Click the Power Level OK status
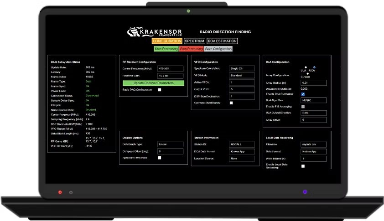Viewport: 384px width, 221px height. coord(88,91)
